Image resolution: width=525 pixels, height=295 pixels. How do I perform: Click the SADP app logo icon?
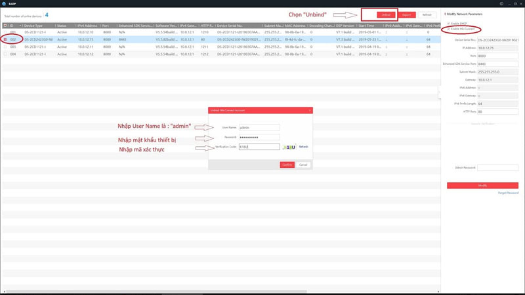tap(4, 3)
